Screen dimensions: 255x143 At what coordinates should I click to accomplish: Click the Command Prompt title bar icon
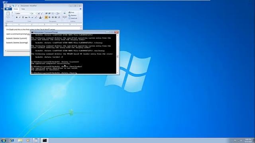(x=32, y=32)
